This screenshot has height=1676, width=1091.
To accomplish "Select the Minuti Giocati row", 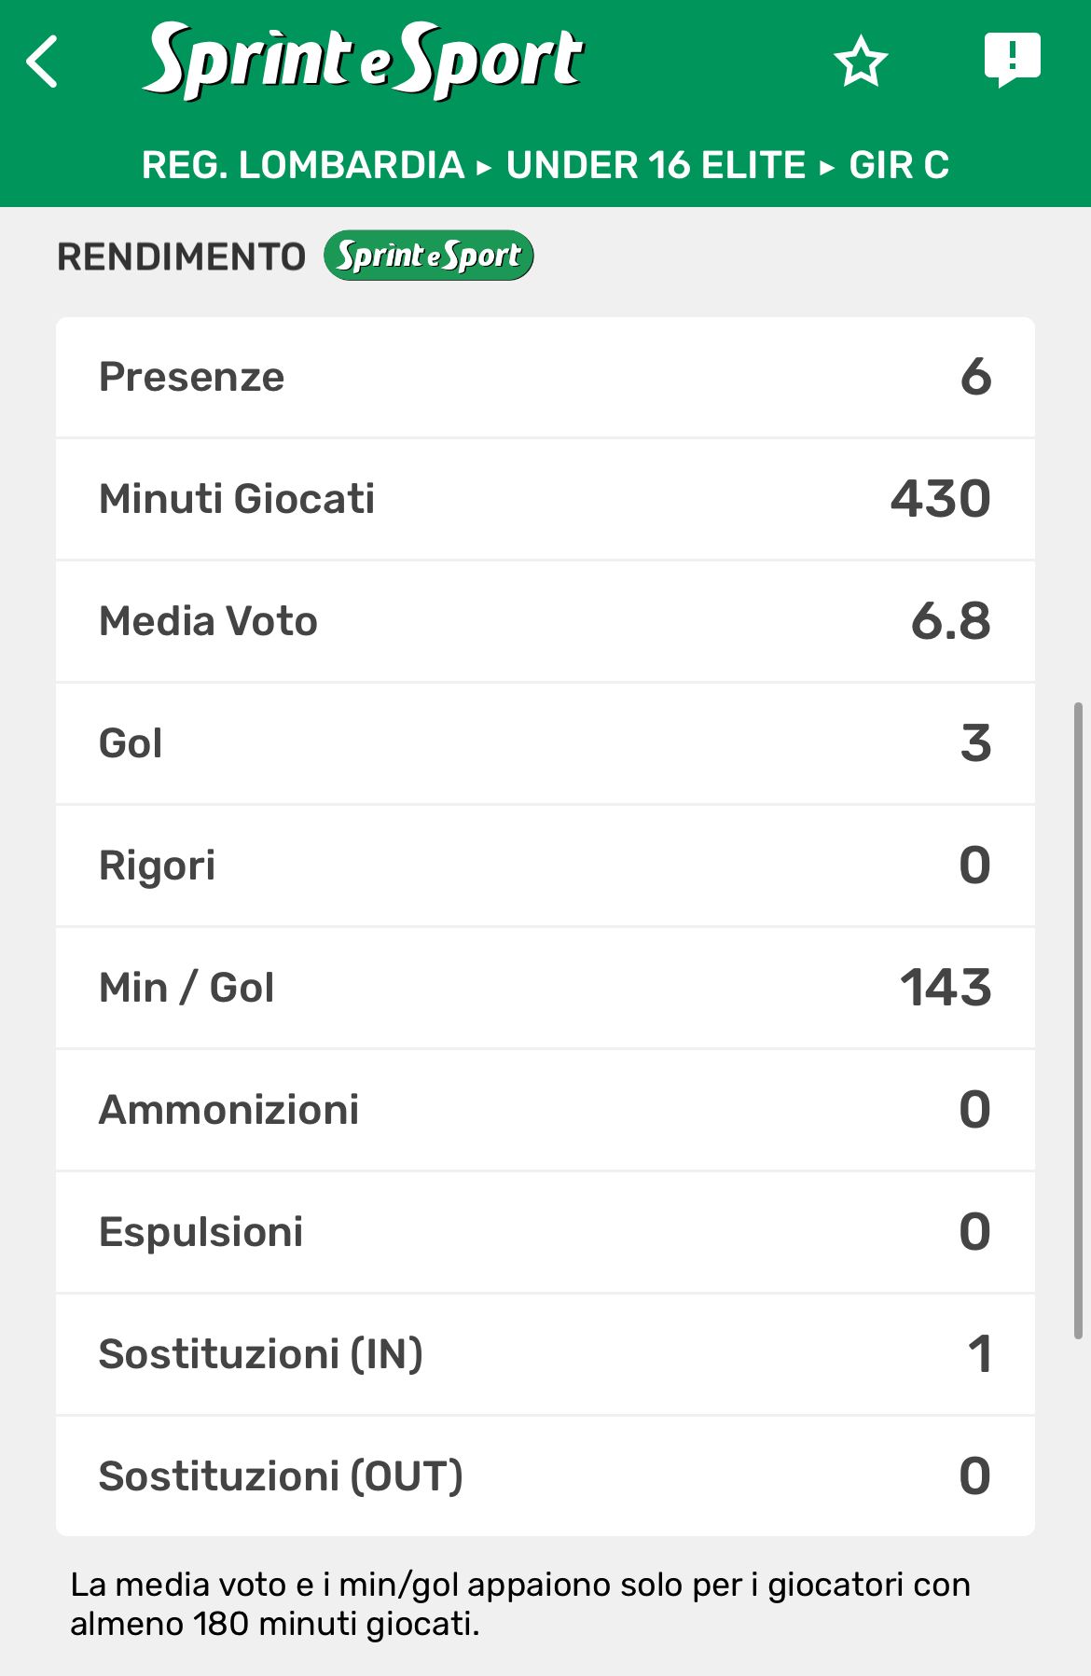I will pos(545,499).
